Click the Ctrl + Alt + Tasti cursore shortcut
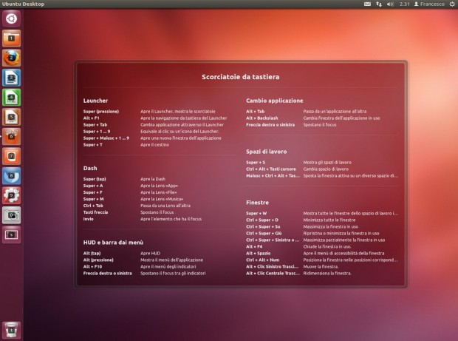The height and width of the screenshot is (341, 458). click(271, 169)
